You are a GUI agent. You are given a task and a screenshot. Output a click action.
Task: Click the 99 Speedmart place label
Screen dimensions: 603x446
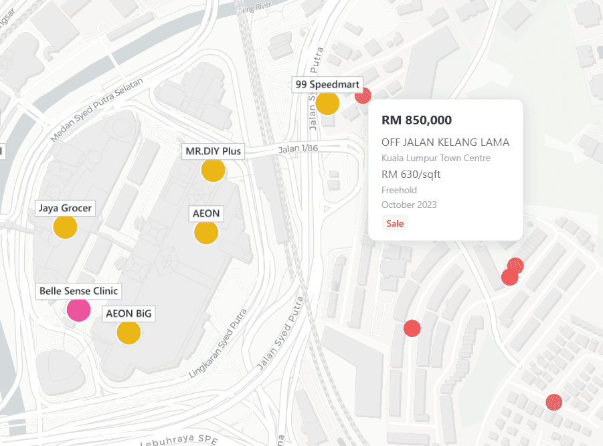point(327,84)
